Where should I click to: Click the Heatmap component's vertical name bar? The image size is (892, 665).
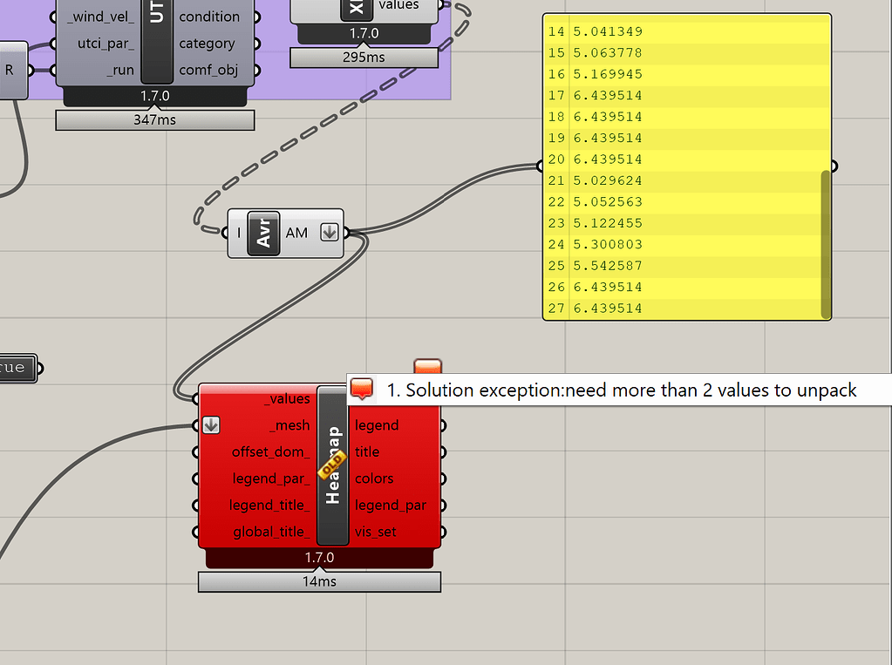click(332, 506)
